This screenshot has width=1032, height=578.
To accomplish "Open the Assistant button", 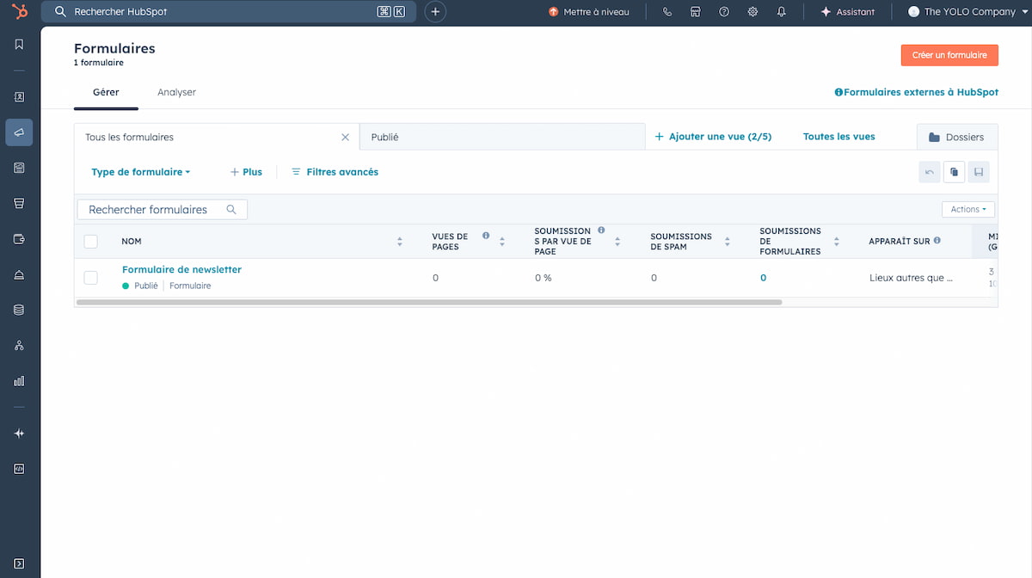I will point(848,12).
